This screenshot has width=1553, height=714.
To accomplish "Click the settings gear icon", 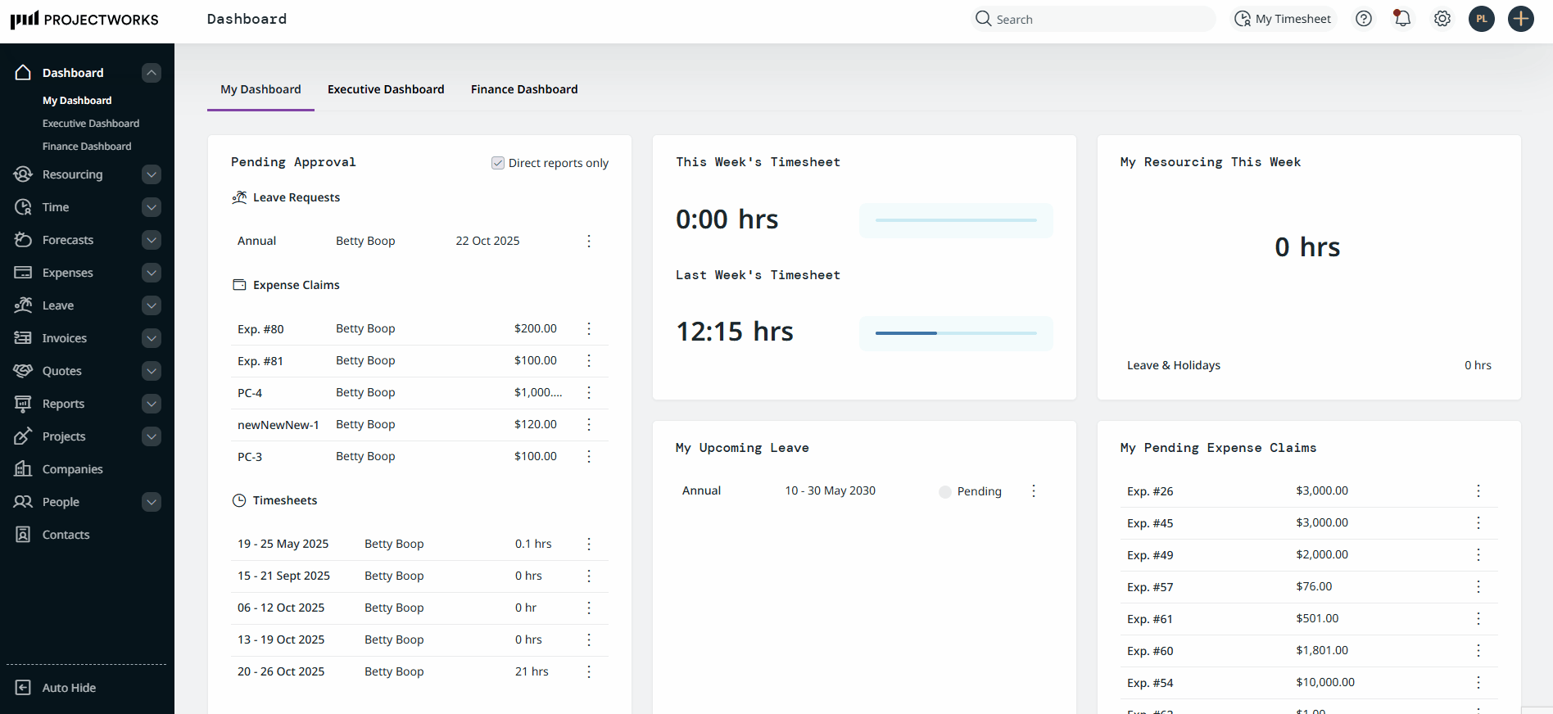I will pos(1442,19).
